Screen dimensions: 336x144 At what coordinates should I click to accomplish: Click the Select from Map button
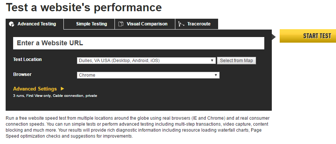pos(237,61)
